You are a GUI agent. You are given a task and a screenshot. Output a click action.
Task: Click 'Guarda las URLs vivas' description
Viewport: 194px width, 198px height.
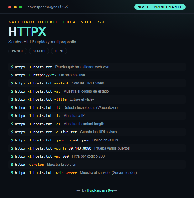pos(98,132)
